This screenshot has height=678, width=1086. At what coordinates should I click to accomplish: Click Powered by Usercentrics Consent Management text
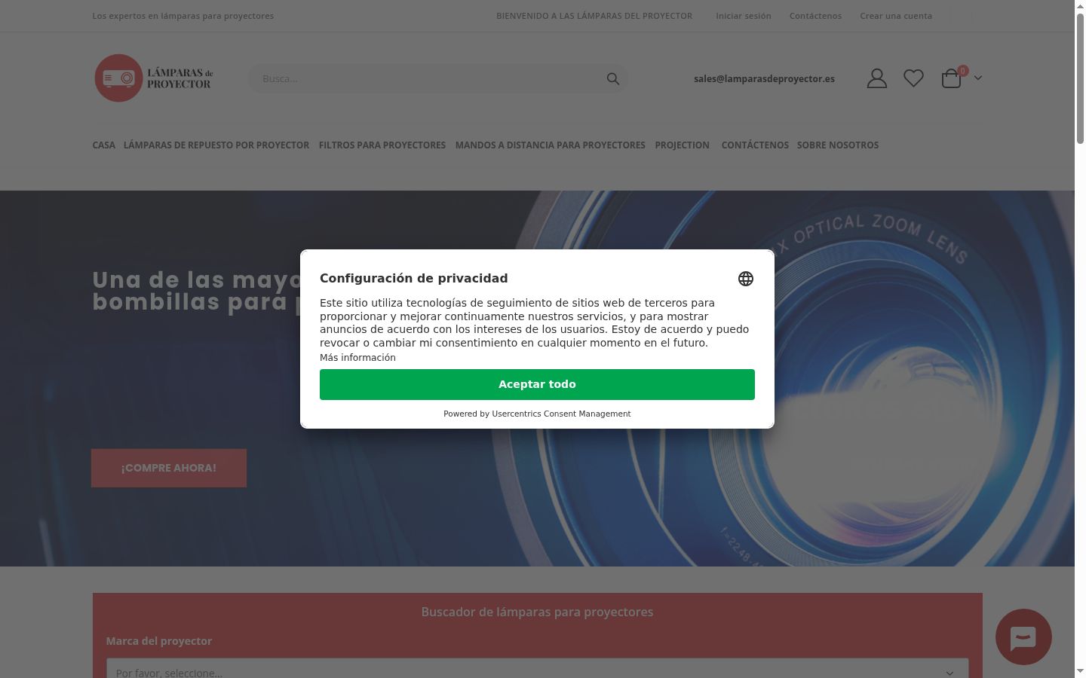(x=537, y=414)
